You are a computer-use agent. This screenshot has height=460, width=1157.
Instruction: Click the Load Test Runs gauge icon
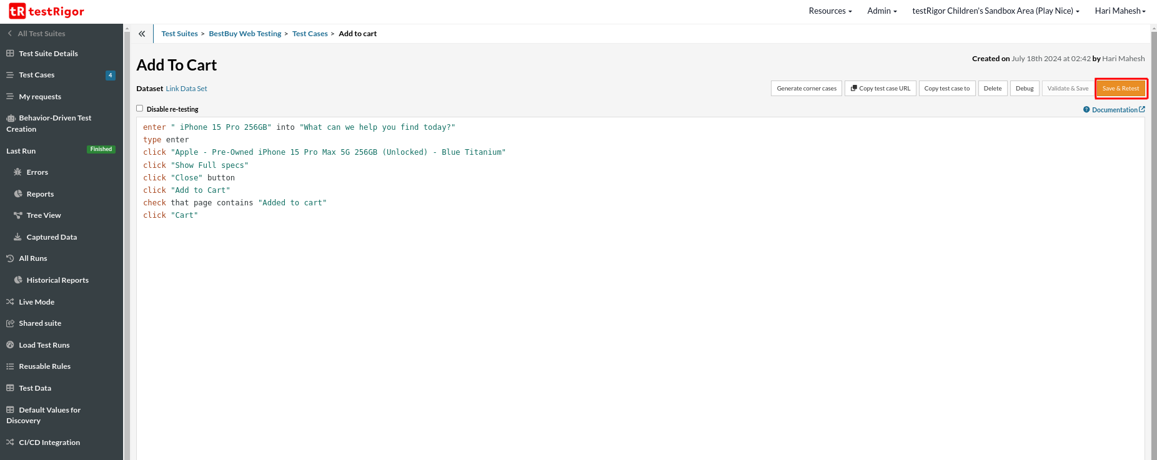(10, 345)
